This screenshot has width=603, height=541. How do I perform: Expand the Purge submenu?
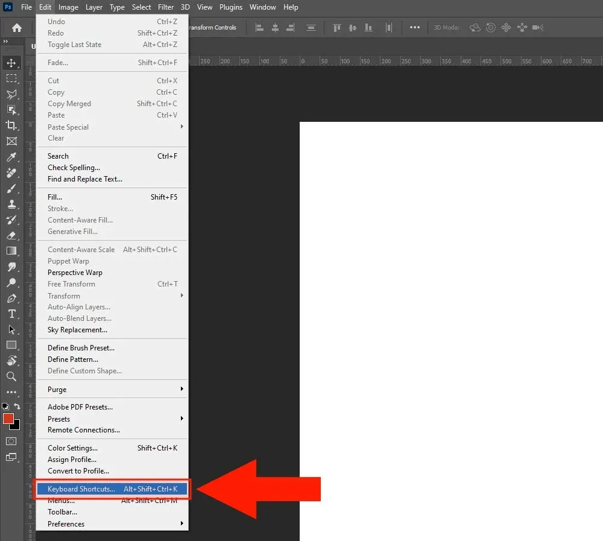coord(112,390)
